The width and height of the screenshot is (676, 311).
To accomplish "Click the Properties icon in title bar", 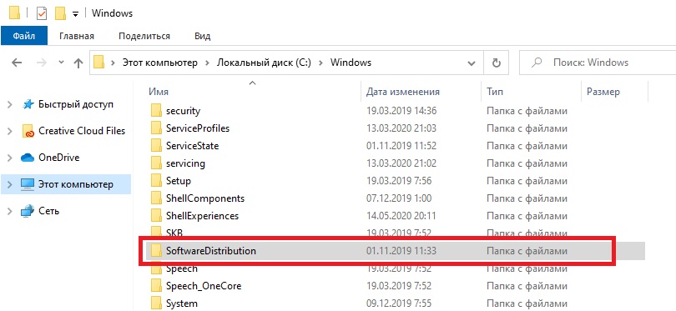I will [x=42, y=14].
